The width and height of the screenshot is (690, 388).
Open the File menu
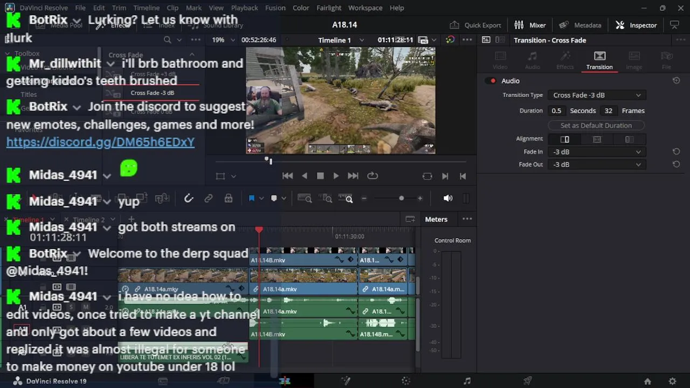coord(80,8)
